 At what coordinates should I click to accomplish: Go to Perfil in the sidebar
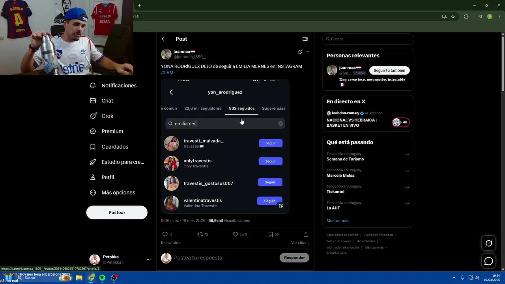102,177
